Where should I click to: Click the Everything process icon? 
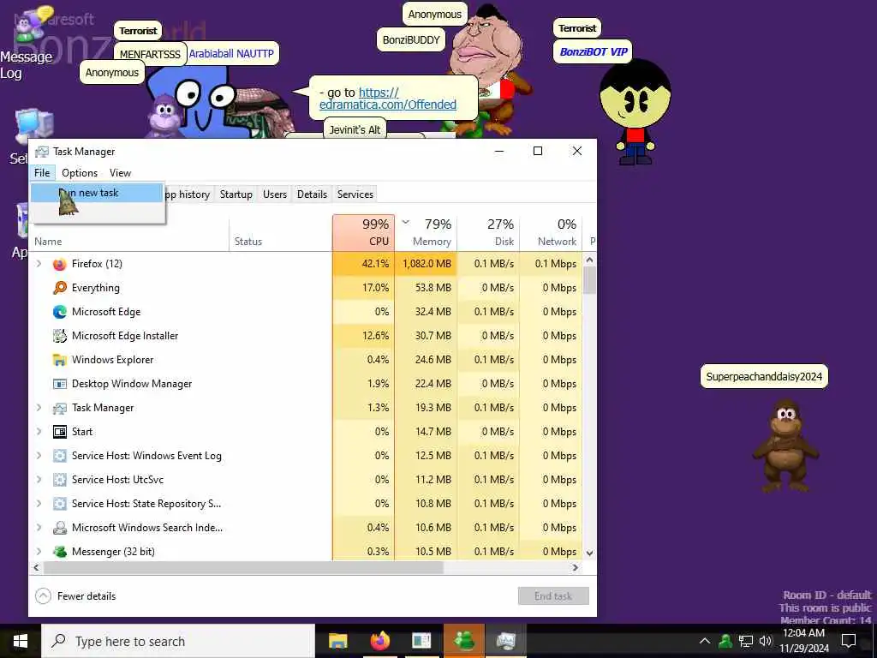coord(59,288)
